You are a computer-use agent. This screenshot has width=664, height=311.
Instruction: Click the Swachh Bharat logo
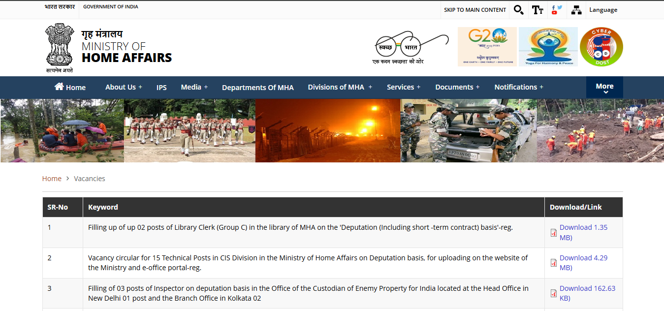pos(411,47)
